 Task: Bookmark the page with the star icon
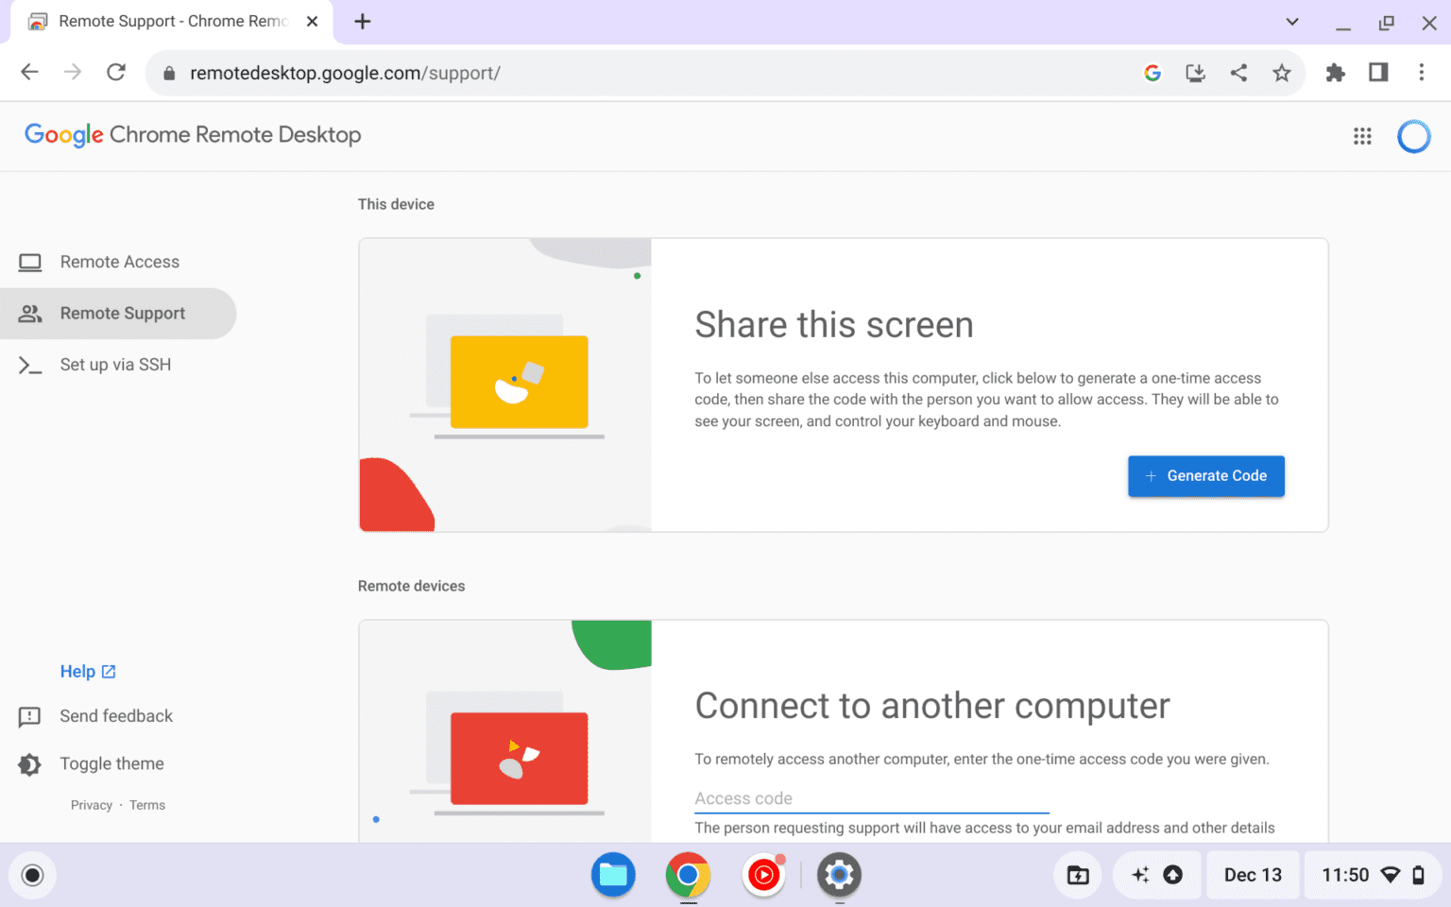click(x=1281, y=72)
